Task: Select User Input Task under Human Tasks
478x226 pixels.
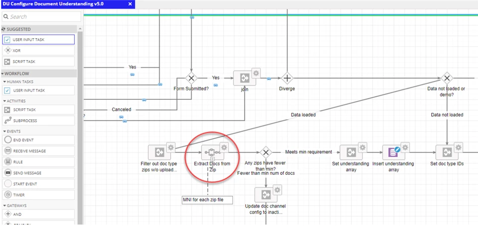Action: pos(38,90)
